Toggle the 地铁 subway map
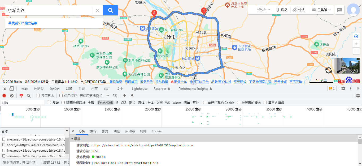The image size is (362, 166). [299, 10]
